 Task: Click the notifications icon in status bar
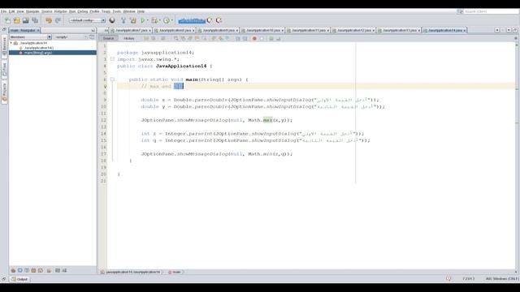pyautogui.click(x=448, y=279)
